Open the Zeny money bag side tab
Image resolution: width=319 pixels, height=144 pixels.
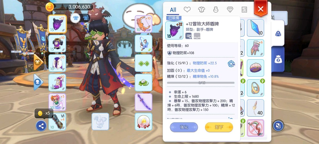point(278,59)
